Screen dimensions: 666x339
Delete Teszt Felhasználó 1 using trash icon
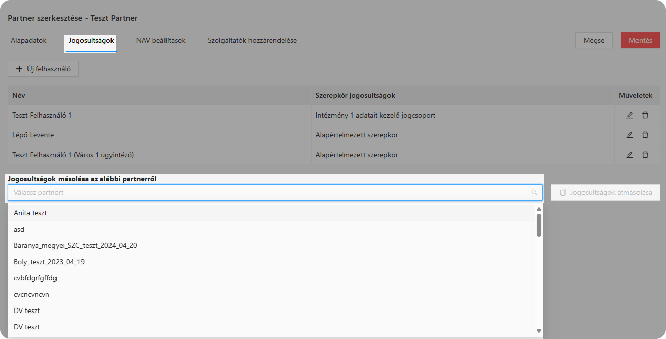click(645, 115)
